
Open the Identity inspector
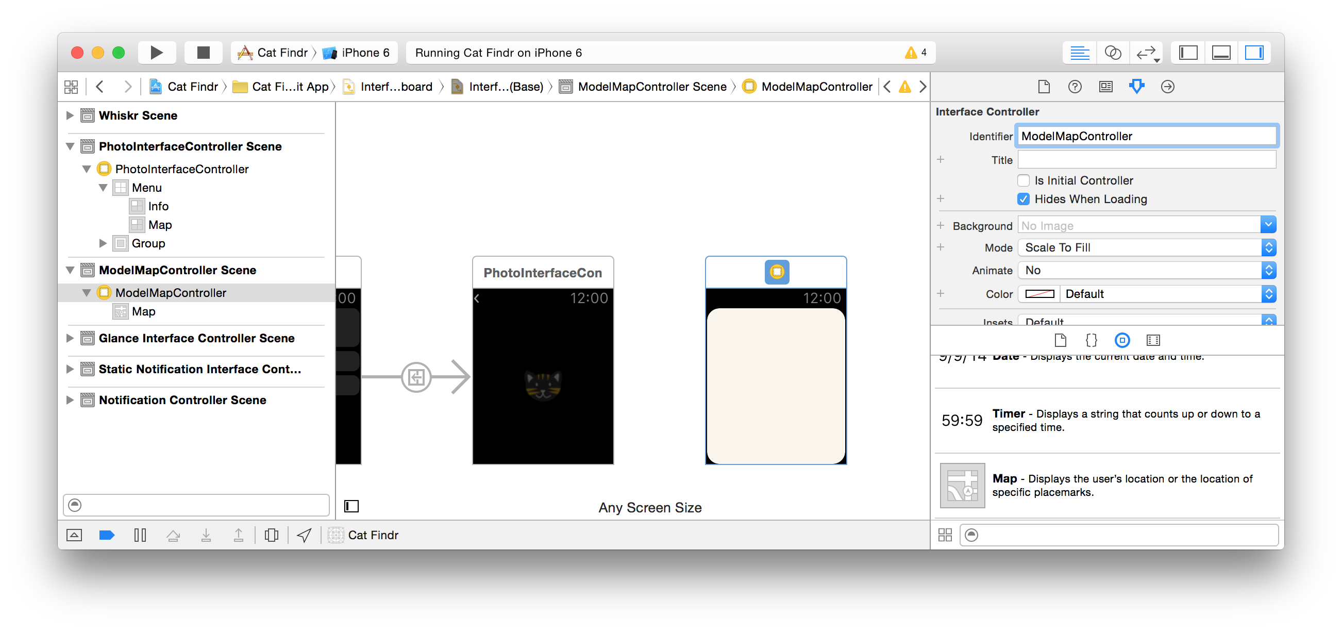coord(1105,87)
